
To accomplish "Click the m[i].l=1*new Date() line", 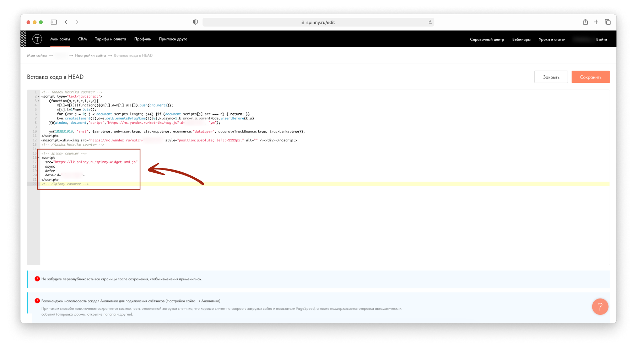I will (76, 109).
